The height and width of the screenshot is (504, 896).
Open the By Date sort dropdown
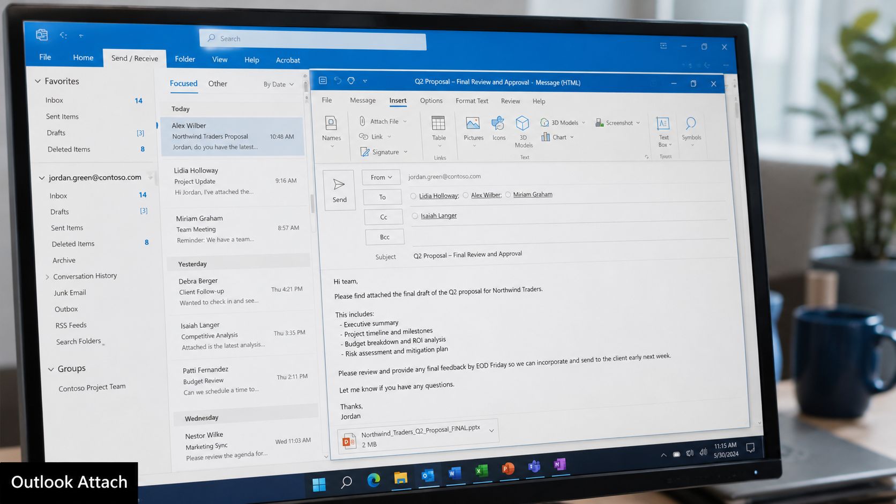click(x=279, y=84)
